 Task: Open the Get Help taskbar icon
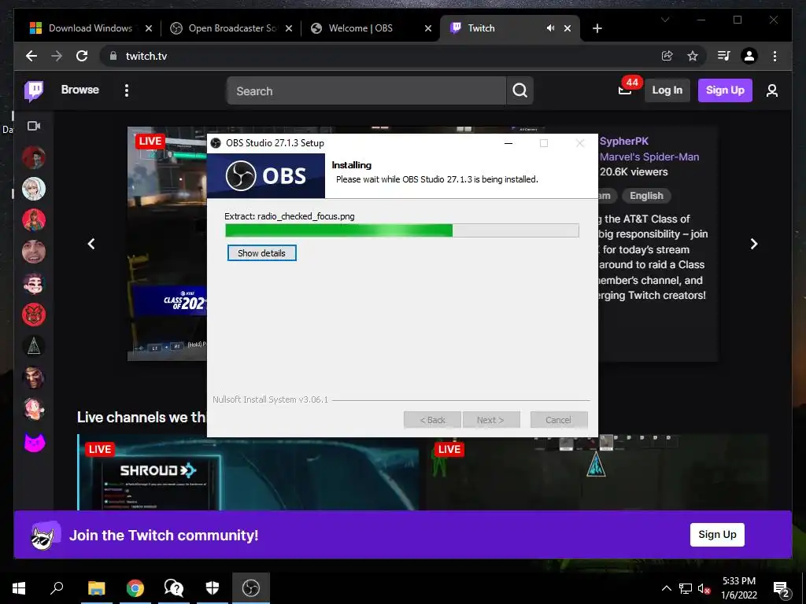coord(174,588)
